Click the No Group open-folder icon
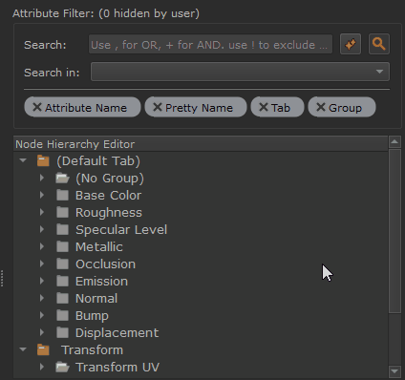405x380 pixels. pos(62,178)
